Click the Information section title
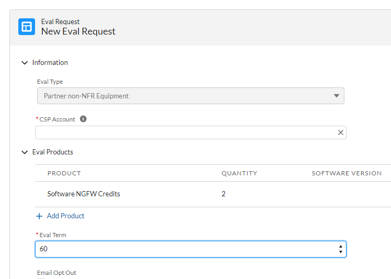This screenshot has height=279, width=391. pos(50,63)
